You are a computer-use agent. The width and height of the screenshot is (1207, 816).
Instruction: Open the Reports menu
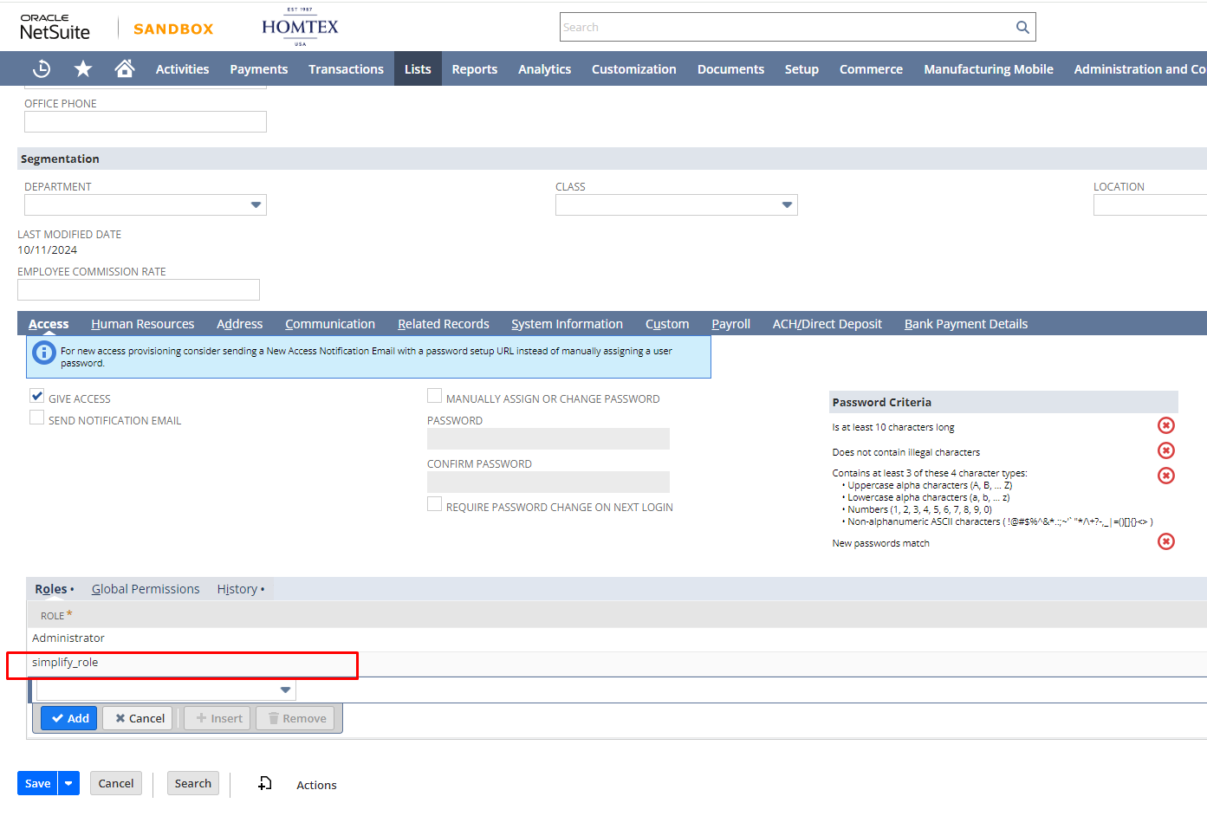click(474, 69)
